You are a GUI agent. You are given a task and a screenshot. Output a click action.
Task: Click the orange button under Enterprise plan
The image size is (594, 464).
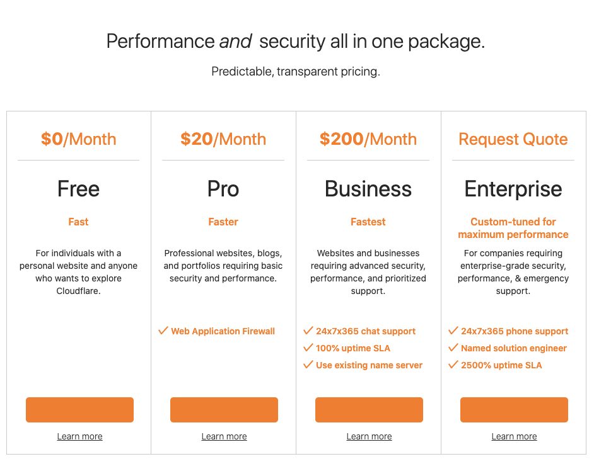pyautogui.click(x=514, y=410)
